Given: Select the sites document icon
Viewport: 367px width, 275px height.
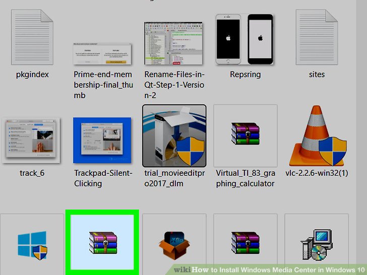Looking at the screenshot, I should pos(317,37).
